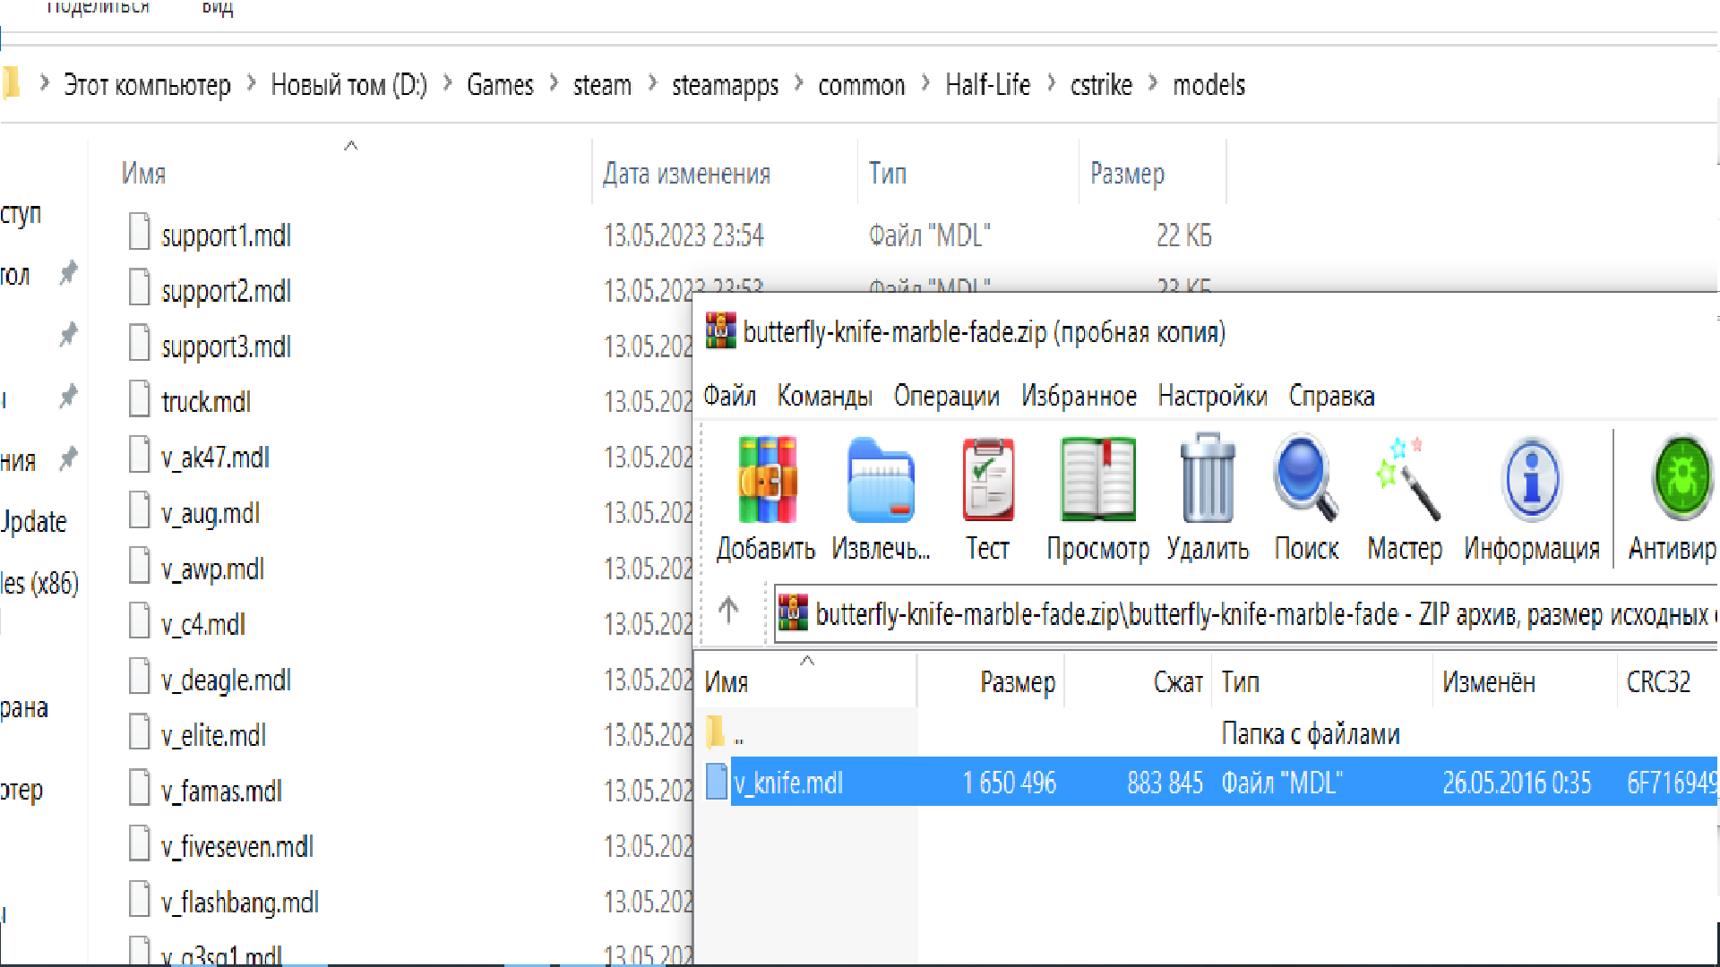Screen dimensions: 1720x967
Task: Launch the Мастер (Wizard) wand icon
Action: coord(1405,481)
